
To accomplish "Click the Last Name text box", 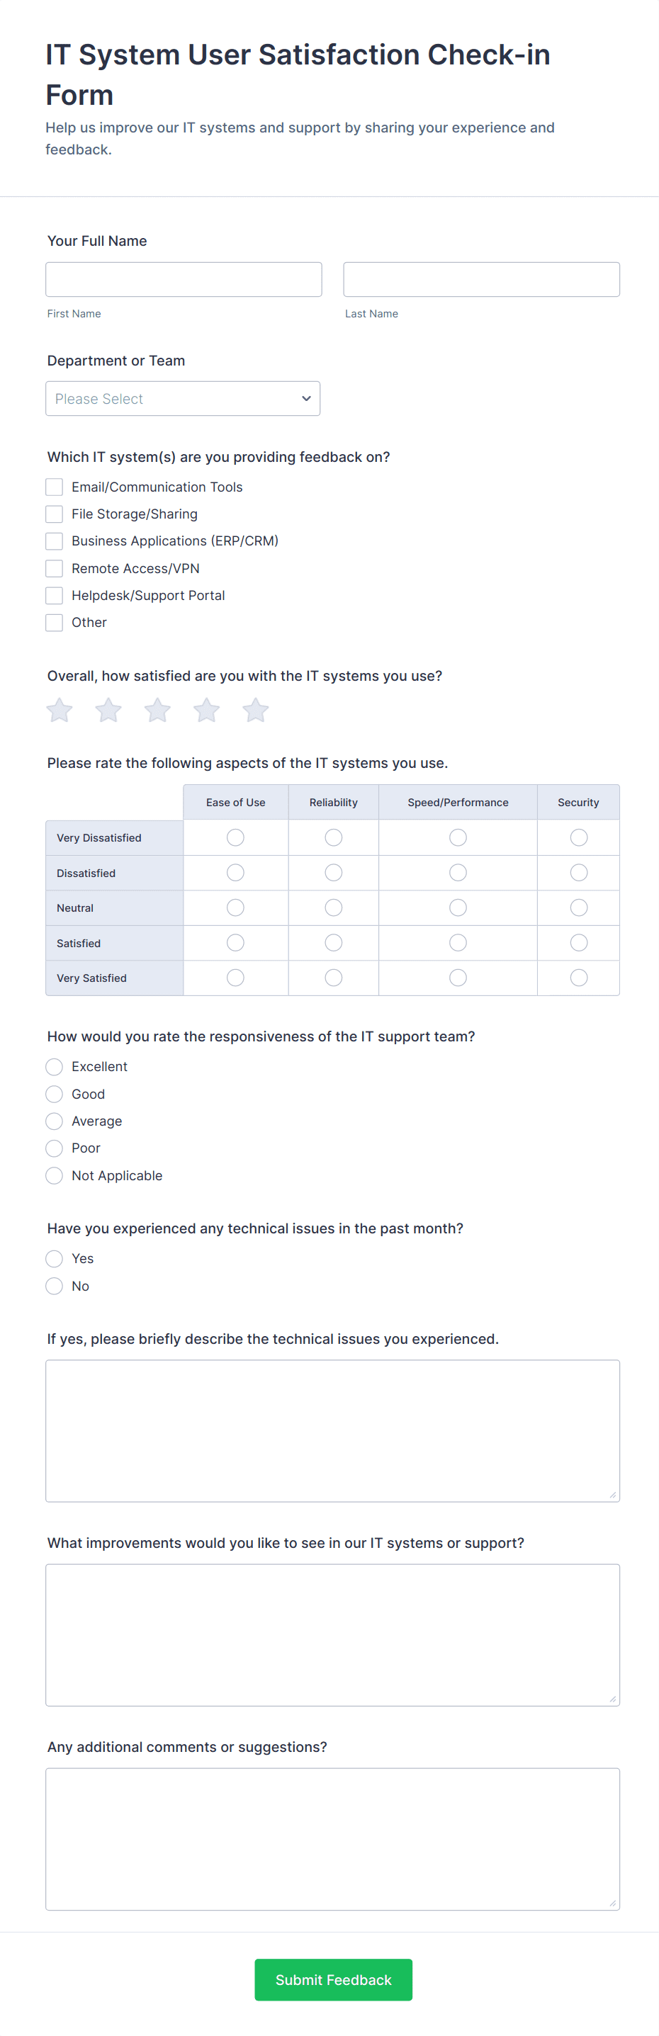I will (481, 279).
